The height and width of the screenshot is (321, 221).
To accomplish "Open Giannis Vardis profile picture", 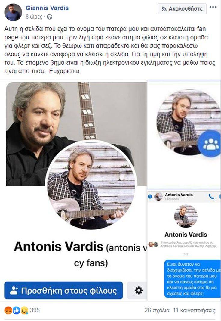I will (x=13, y=12).
